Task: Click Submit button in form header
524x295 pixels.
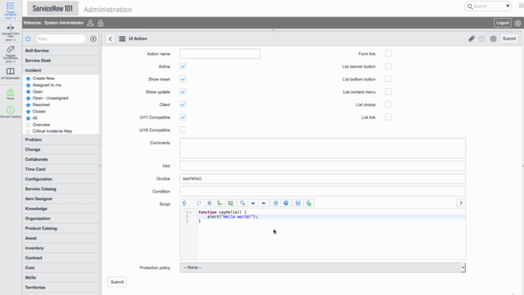Action: [x=509, y=39]
